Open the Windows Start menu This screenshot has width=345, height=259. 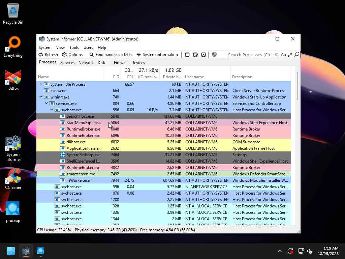coord(11,251)
